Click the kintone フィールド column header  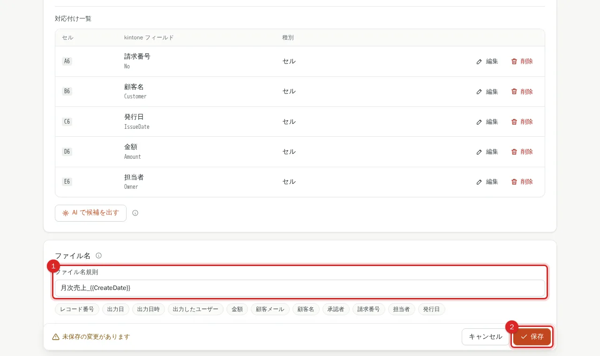click(149, 37)
